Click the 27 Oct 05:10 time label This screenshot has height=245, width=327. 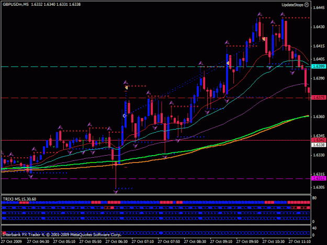[64, 241]
